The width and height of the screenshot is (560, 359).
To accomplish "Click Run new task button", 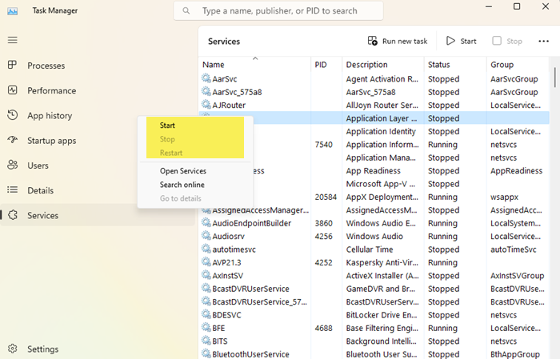I will point(398,41).
